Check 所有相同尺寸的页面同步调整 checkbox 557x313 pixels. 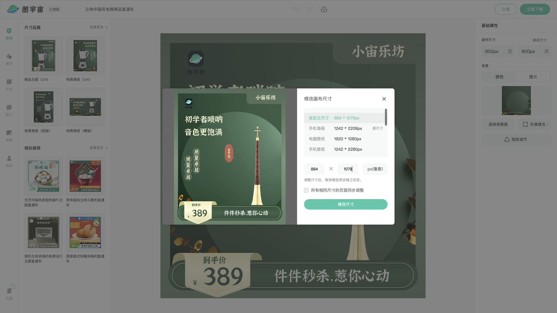(306, 190)
